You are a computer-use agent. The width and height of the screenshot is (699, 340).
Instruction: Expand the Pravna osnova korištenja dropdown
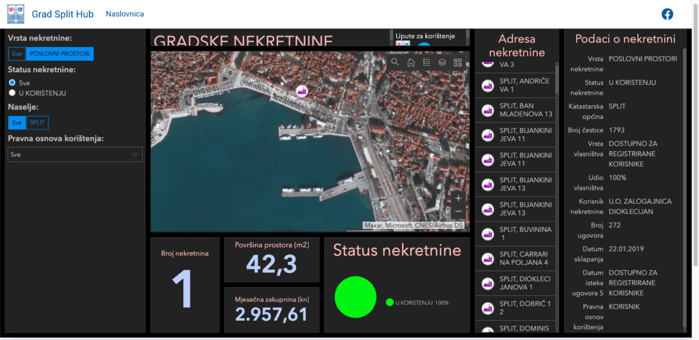75,154
